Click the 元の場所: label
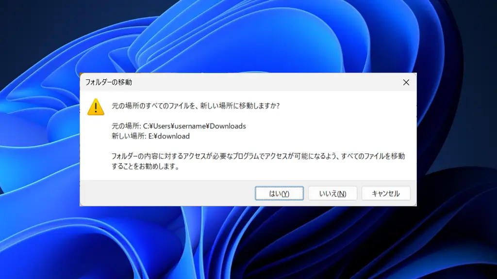 coord(126,126)
